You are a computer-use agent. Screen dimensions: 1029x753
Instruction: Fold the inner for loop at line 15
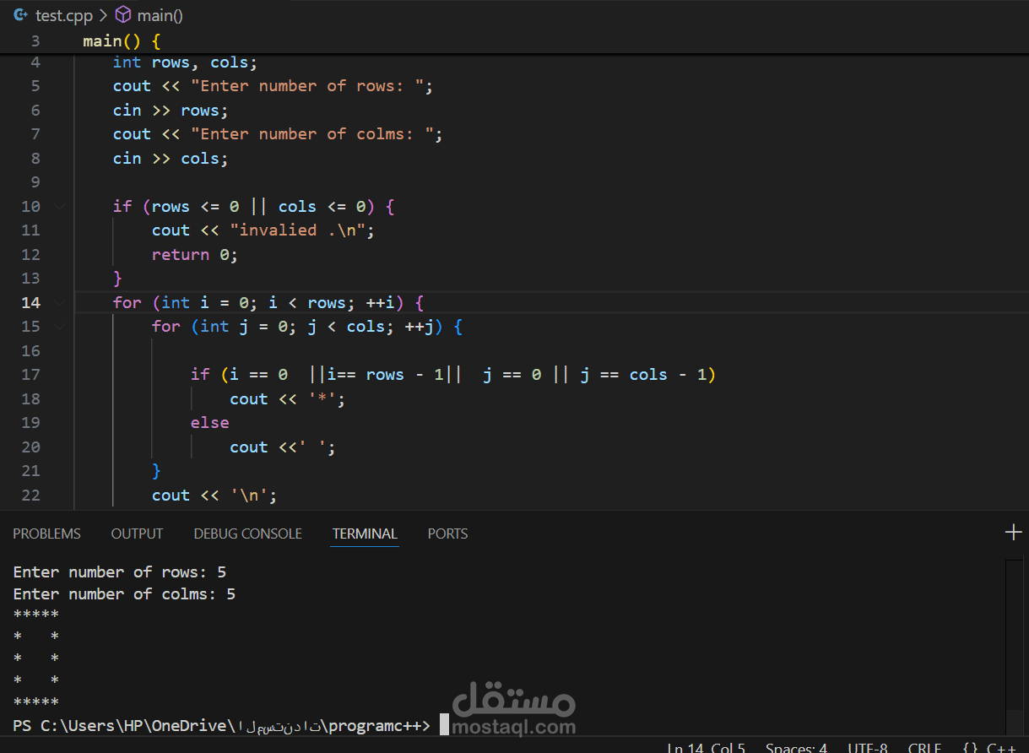pyautogui.click(x=59, y=326)
